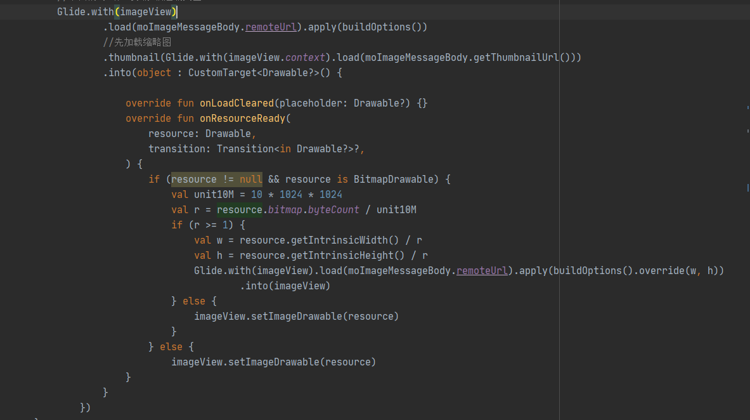750x420 pixels.
Task: Click 'getIntrinsicWidth()' call
Action: pyautogui.click(x=345, y=240)
